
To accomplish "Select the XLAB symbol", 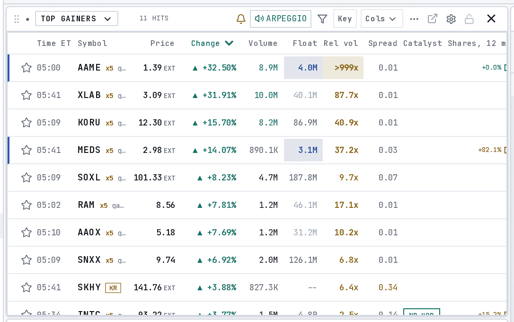I will tap(89, 95).
